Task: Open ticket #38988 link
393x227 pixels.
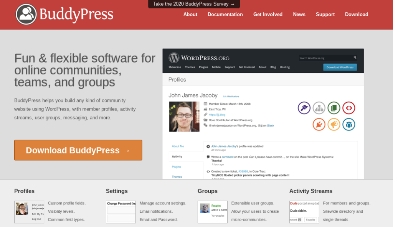Action: (243, 171)
